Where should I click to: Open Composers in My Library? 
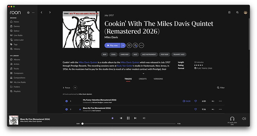click(x=17, y=73)
